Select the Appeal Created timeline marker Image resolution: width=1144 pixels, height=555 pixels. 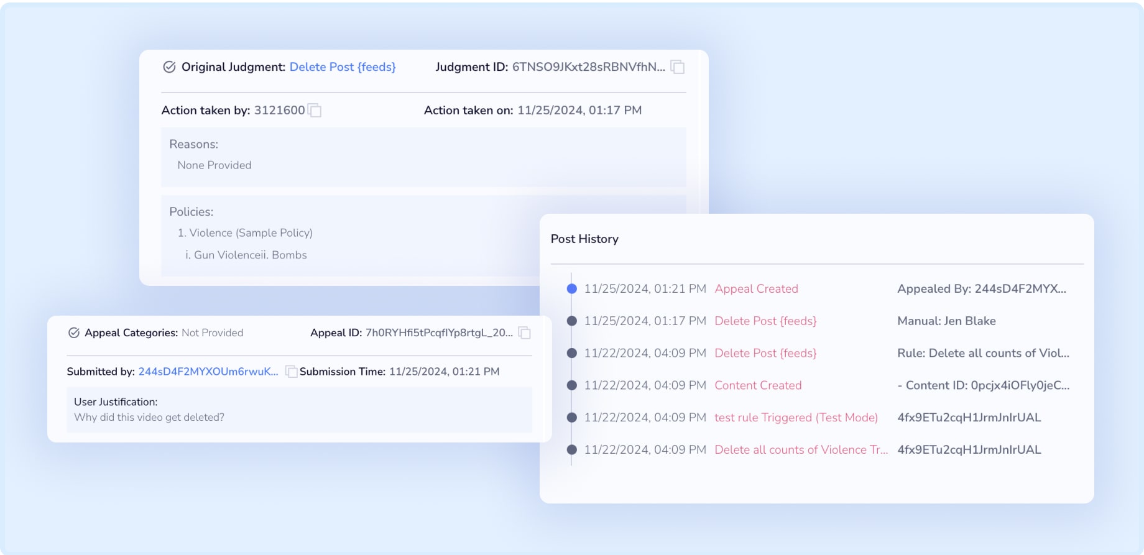tap(572, 289)
